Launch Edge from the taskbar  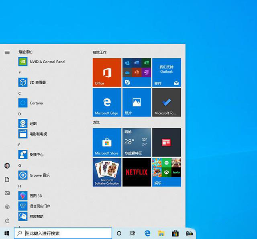[x=147, y=233]
